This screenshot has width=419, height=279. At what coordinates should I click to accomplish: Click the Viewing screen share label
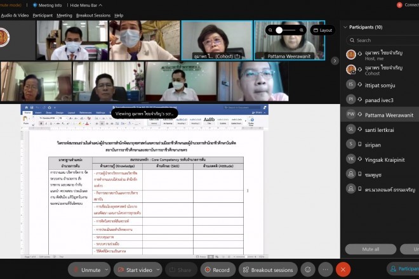click(145, 114)
